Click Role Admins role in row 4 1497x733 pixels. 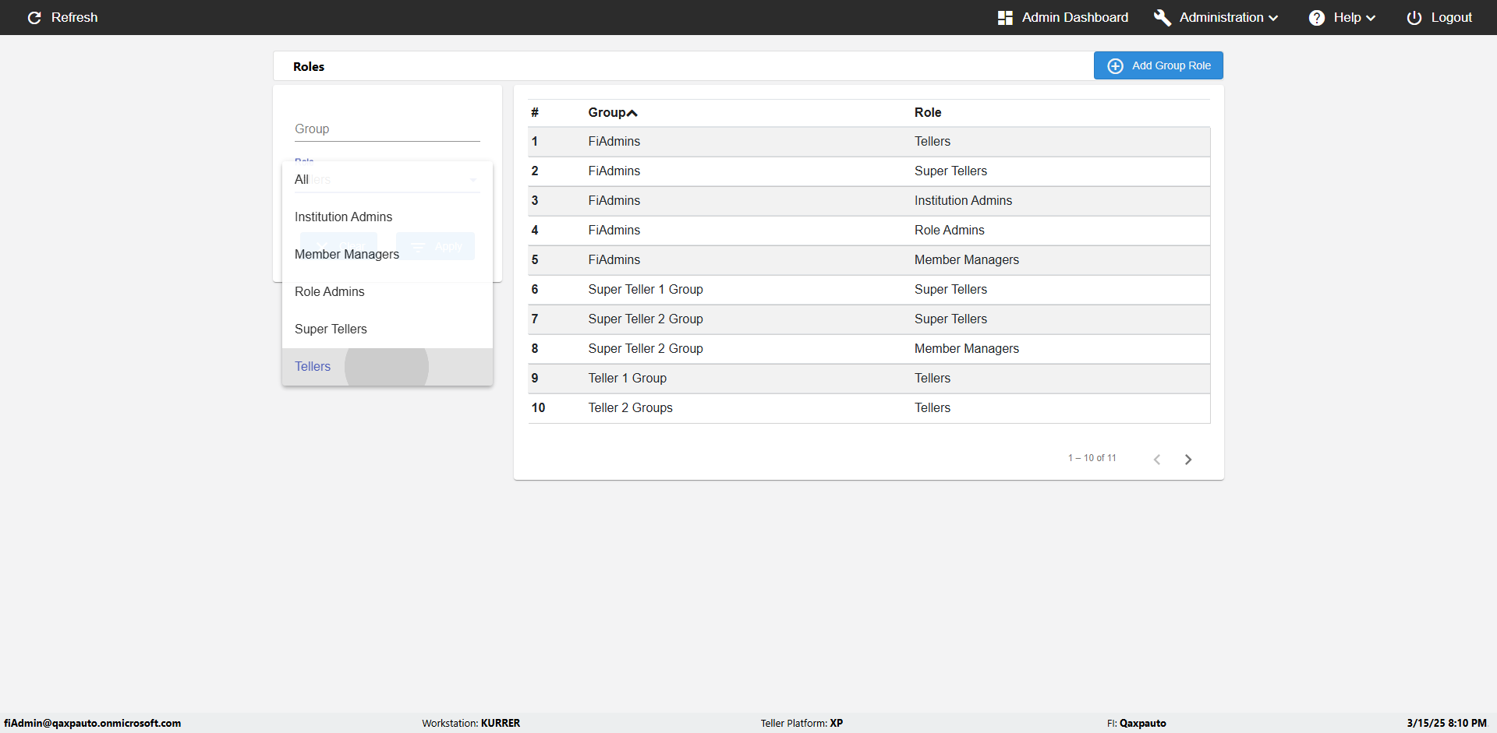point(950,231)
